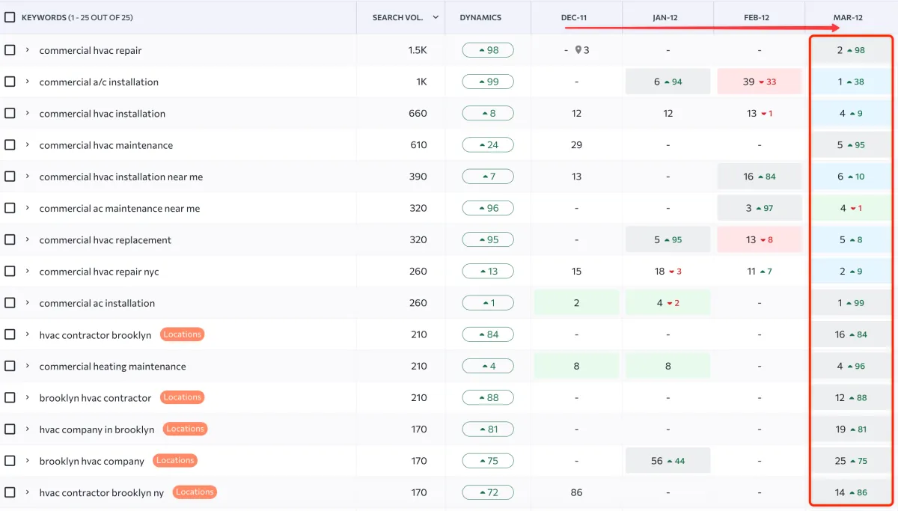
Task: Click Locations tag on hvac contractor brooklyn
Action: pos(183,334)
